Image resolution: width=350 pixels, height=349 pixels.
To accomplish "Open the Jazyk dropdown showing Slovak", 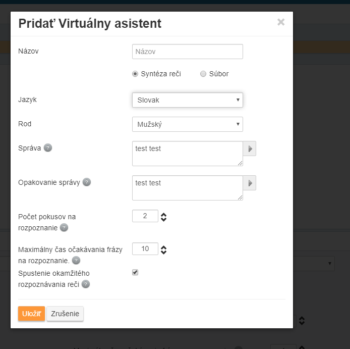I will point(188,100).
